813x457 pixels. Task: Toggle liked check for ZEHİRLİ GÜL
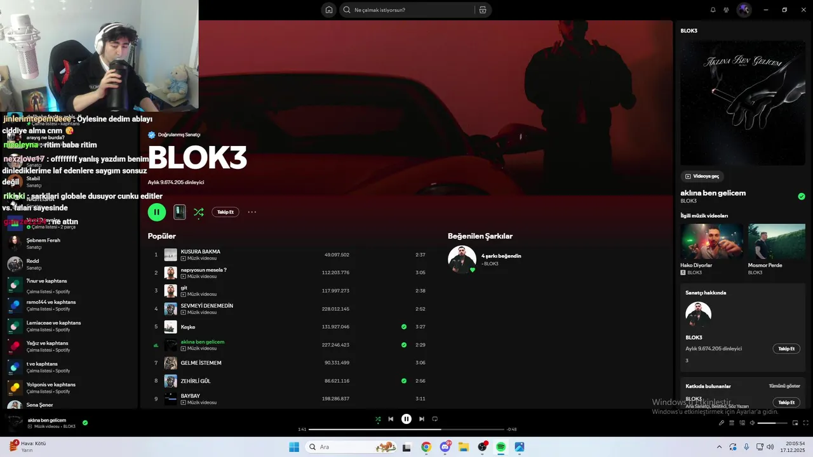tap(404, 381)
